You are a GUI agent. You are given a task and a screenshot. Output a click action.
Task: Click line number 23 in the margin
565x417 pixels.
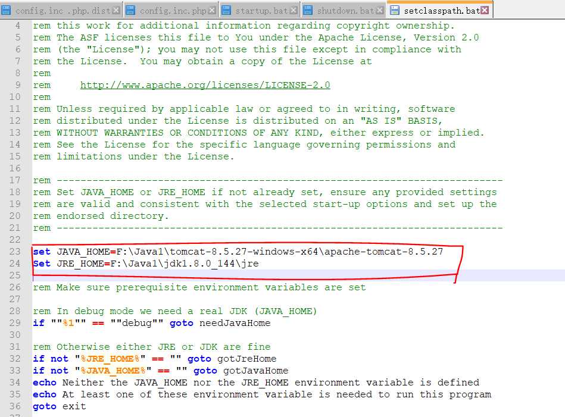pos(15,252)
